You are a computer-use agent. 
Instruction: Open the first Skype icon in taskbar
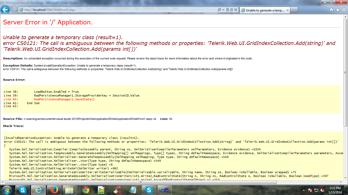pos(22,190)
